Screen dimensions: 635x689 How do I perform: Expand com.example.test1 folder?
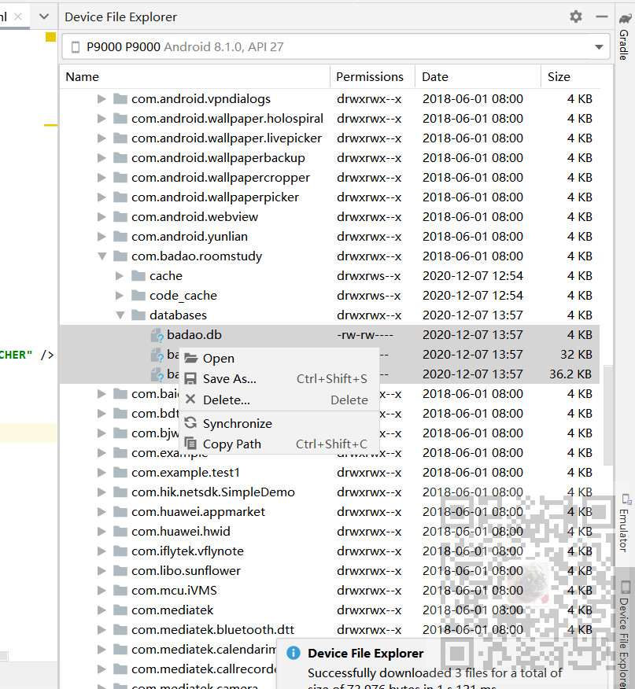click(x=102, y=473)
